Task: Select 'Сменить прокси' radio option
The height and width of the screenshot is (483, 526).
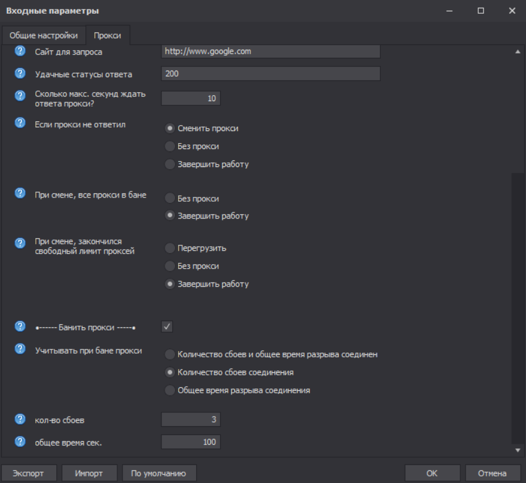Action: (x=170, y=128)
